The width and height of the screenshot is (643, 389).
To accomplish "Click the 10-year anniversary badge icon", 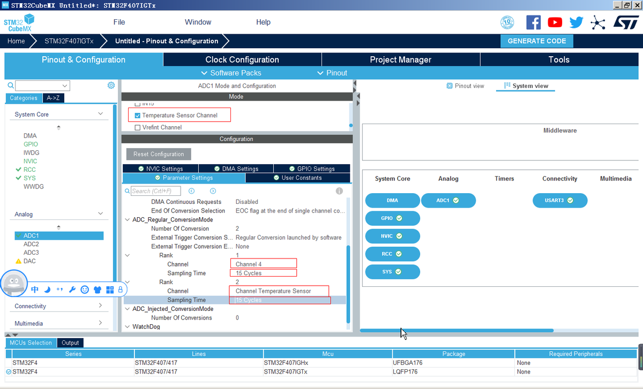I will pyautogui.click(x=507, y=22).
